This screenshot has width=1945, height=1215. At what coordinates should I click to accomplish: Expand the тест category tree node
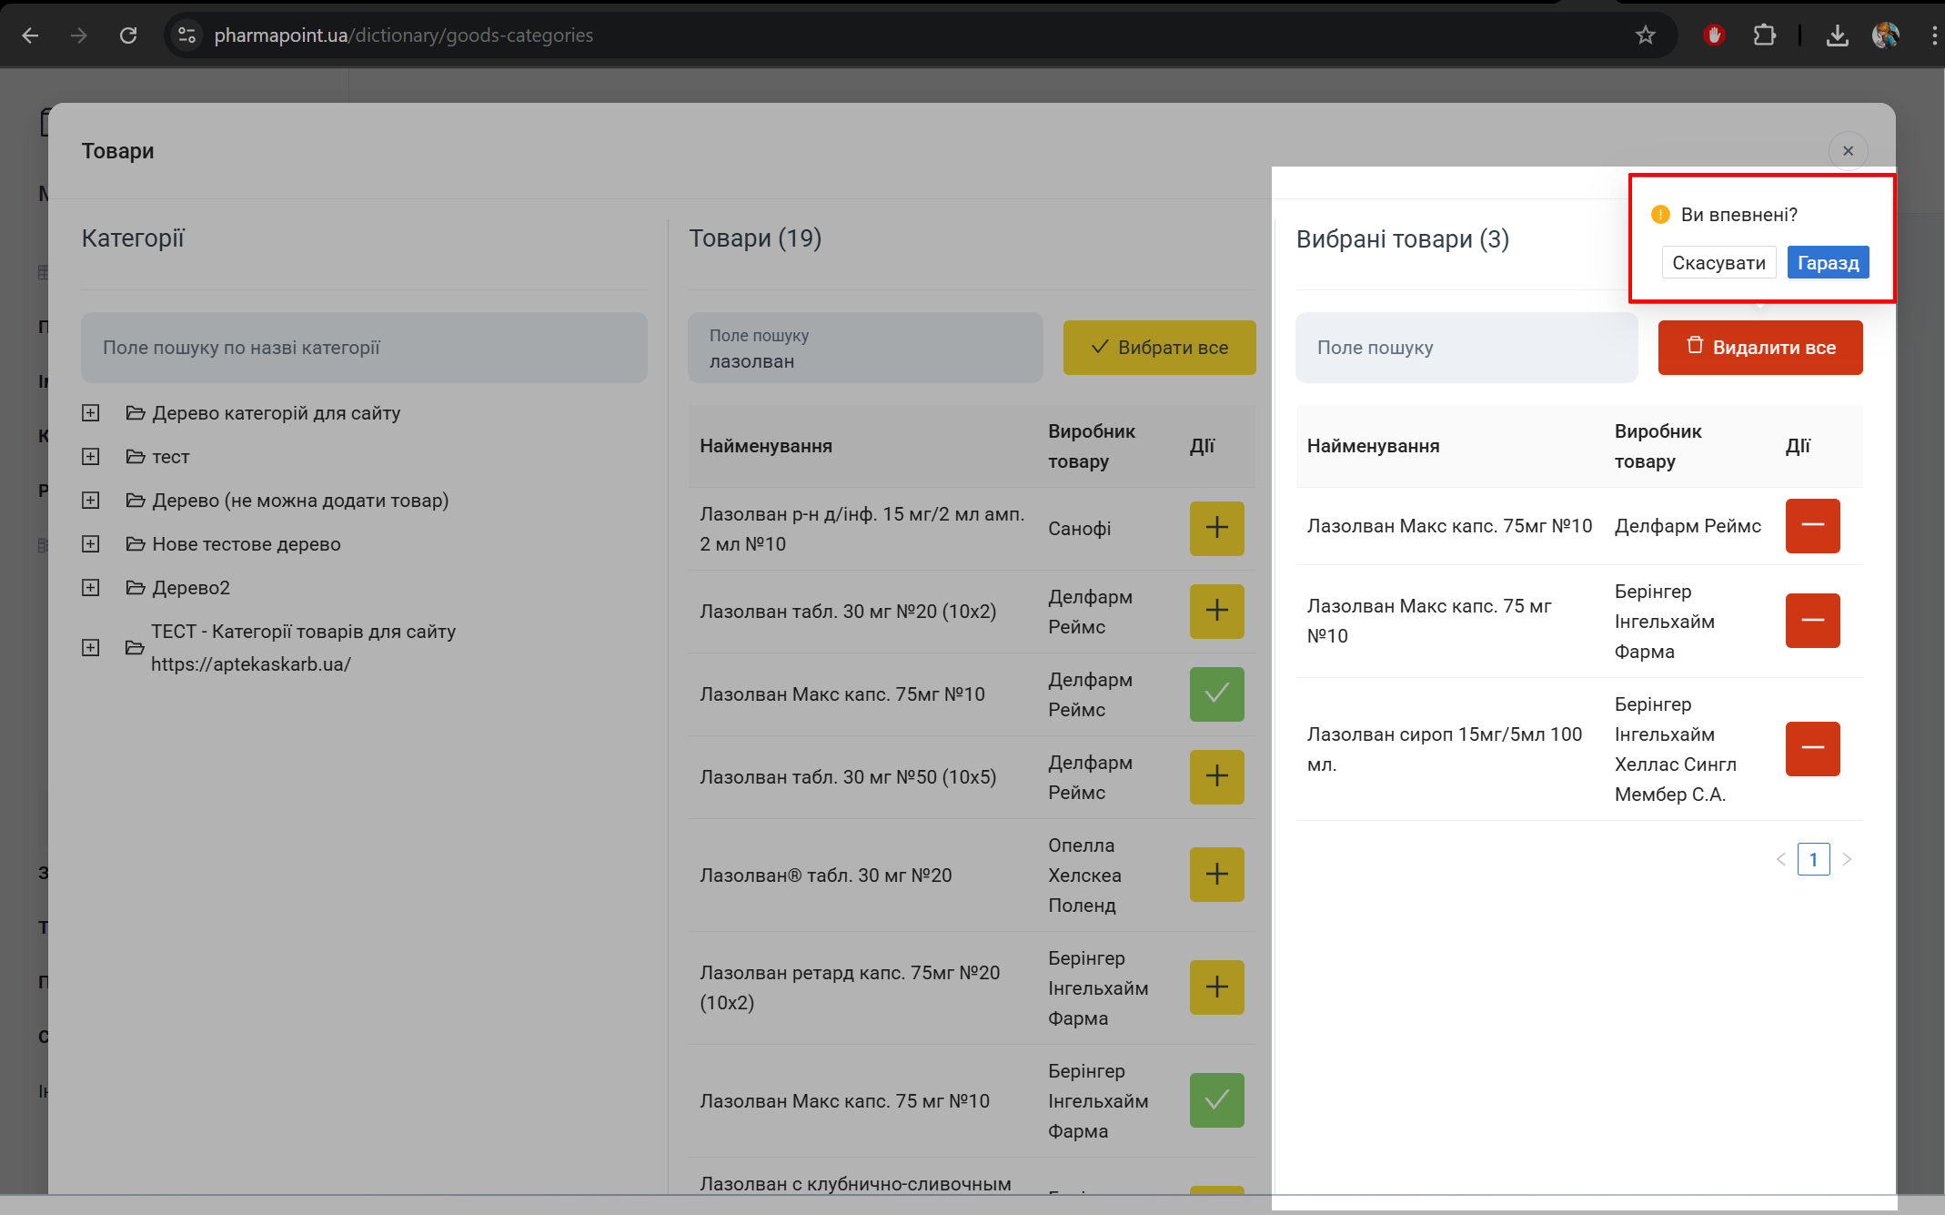click(90, 457)
